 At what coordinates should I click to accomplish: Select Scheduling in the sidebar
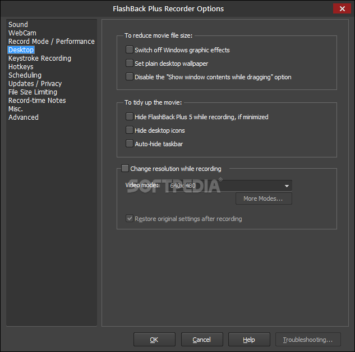[x=25, y=75]
